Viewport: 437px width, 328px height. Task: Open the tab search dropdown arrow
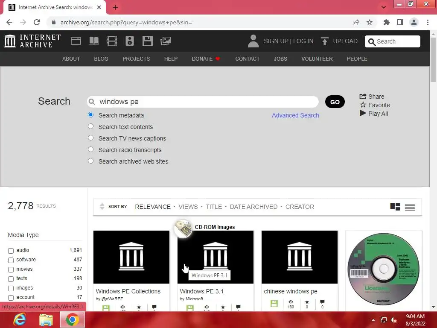click(x=384, y=7)
